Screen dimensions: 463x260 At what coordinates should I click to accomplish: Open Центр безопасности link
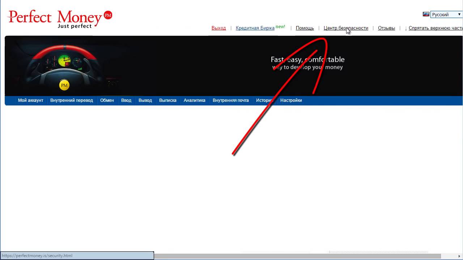point(346,28)
